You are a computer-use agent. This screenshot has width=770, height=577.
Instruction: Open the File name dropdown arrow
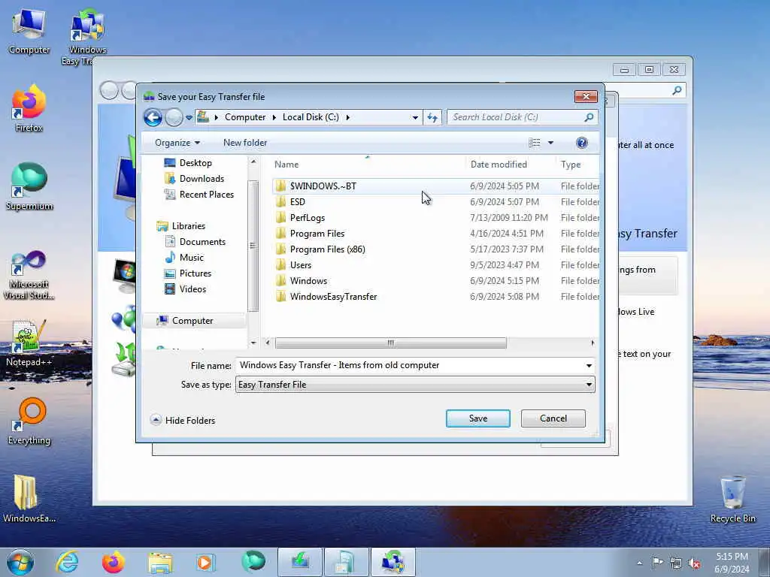click(x=589, y=366)
